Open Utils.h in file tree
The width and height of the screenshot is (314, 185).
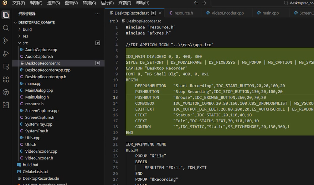coord(58,144)
